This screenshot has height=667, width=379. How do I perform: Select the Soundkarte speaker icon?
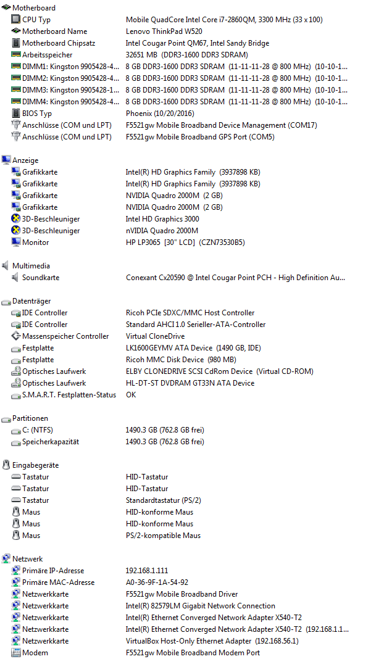point(15,277)
